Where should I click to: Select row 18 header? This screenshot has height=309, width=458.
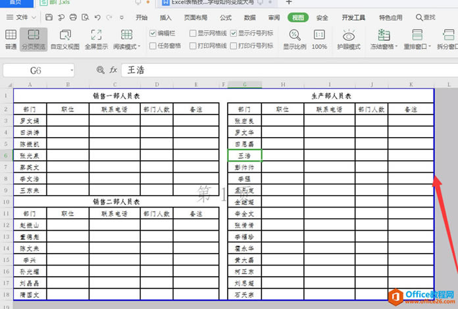pos(6,295)
